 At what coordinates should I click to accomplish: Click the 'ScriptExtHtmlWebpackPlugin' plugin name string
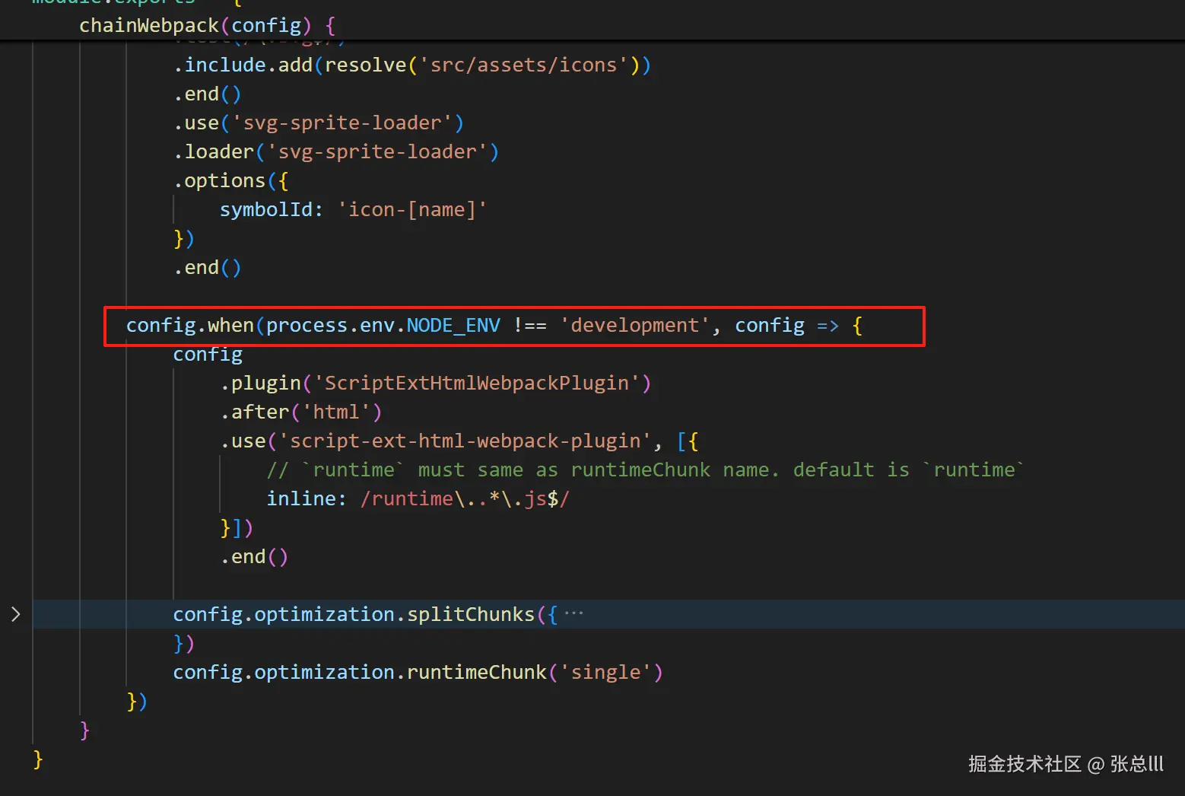pyautogui.click(x=478, y=383)
